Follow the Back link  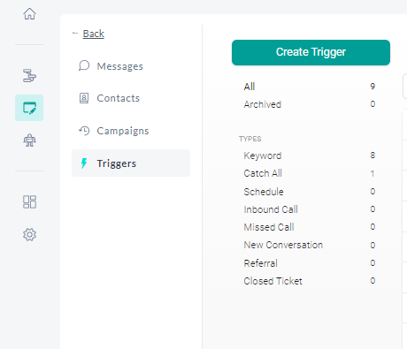point(93,34)
